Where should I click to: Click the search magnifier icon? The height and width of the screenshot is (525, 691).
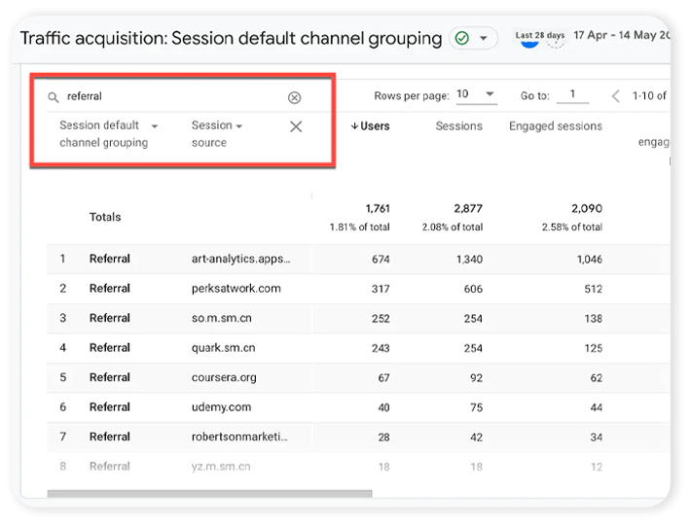[54, 97]
